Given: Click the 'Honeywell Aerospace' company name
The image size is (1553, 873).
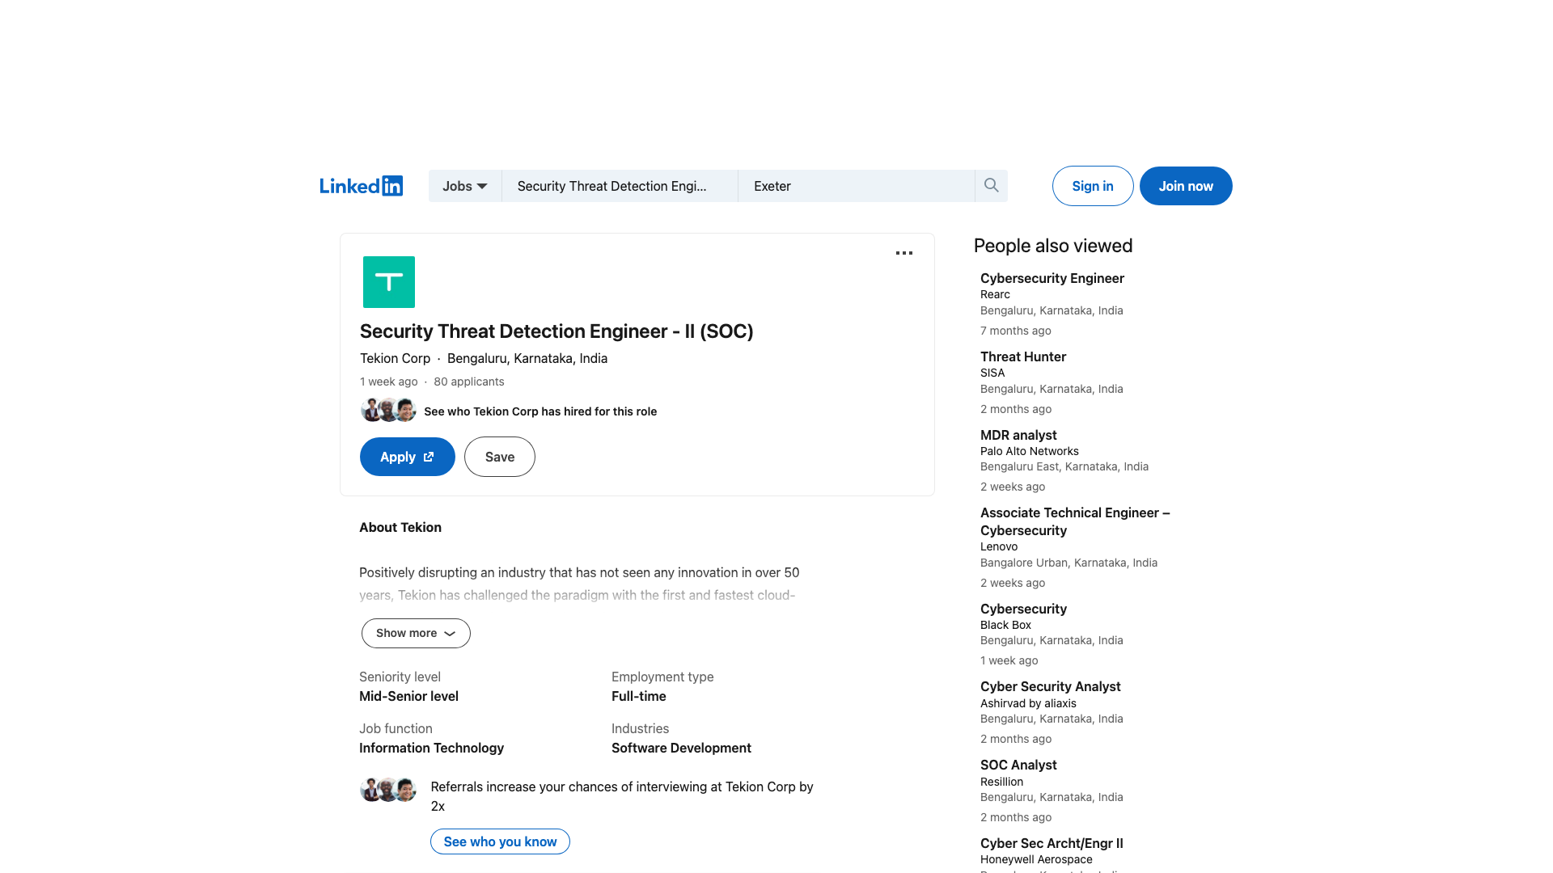Looking at the screenshot, I should point(1036,859).
